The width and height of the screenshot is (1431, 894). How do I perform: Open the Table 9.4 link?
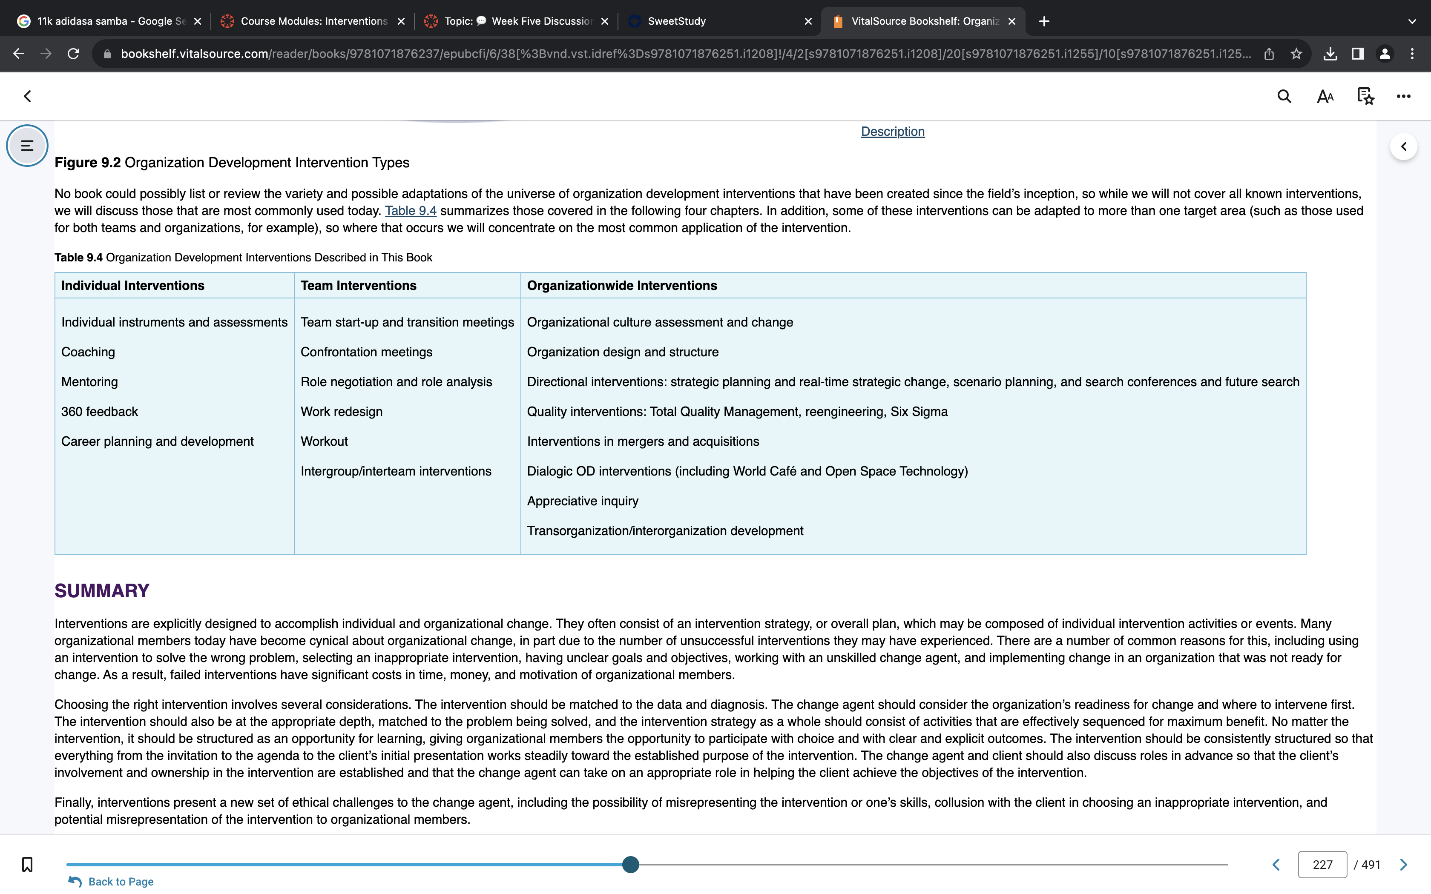(x=411, y=211)
